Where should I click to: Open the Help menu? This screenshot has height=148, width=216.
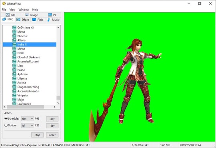click(35, 10)
